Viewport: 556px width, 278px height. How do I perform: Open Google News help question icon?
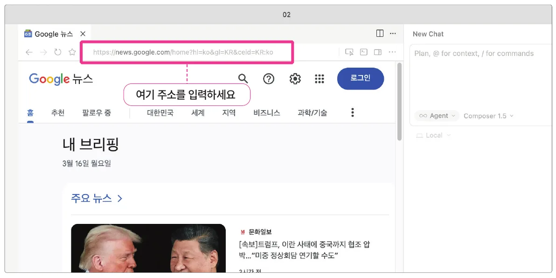(269, 79)
